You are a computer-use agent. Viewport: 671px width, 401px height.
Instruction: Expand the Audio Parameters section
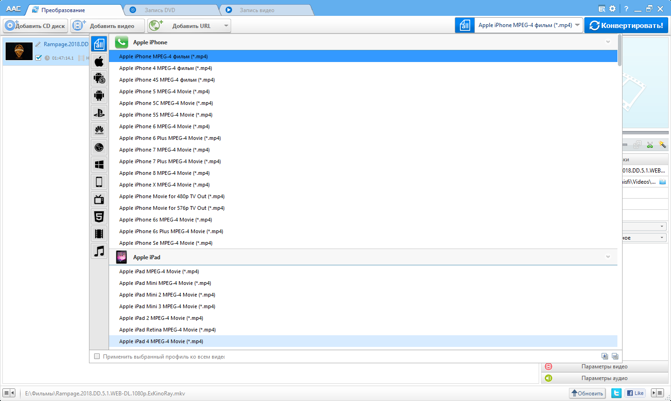pyautogui.click(x=604, y=378)
